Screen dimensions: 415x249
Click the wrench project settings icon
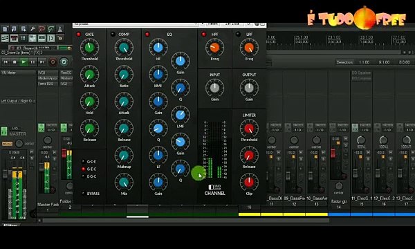point(33,29)
